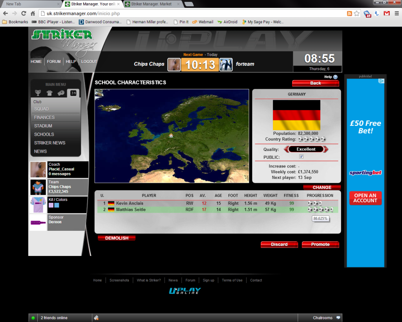Click the blue Help question mark icon

click(335, 77)
